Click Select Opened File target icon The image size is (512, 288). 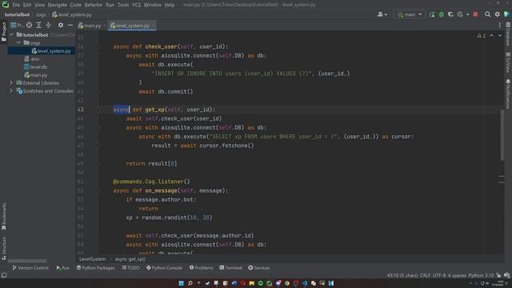(x=29, y=25)
